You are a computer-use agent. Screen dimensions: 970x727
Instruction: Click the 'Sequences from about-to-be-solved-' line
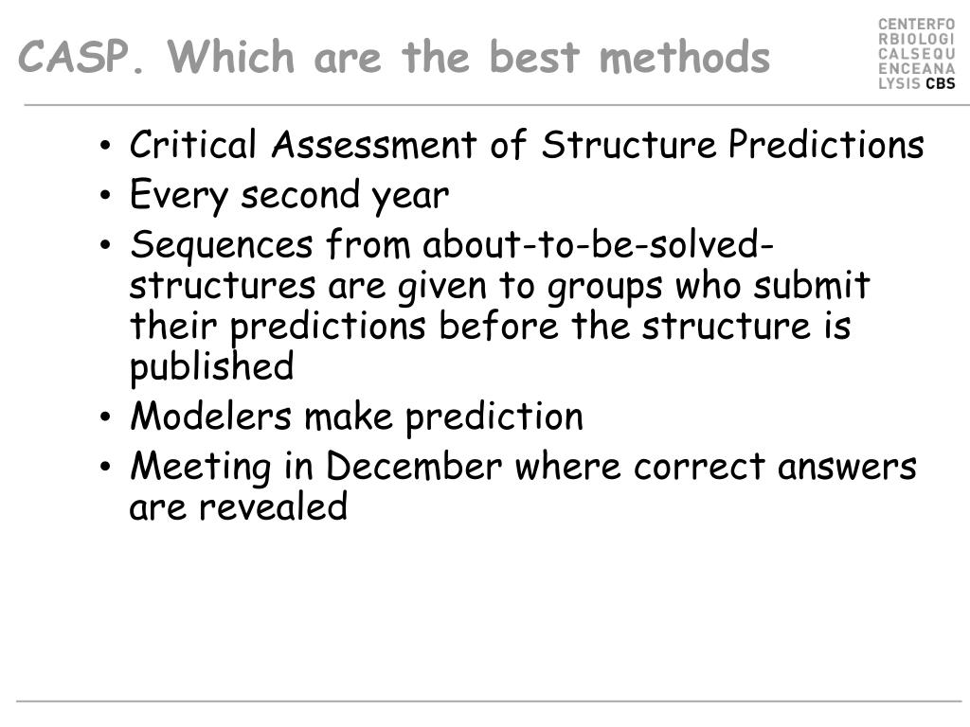(452, 244)
